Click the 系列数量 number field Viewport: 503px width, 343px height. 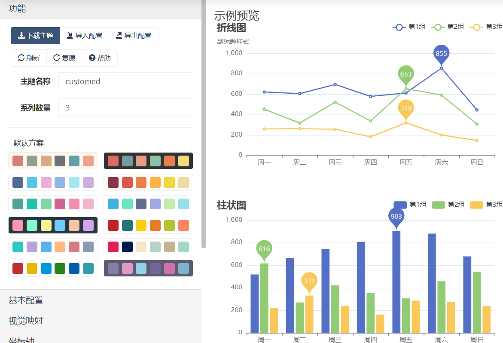125,107
